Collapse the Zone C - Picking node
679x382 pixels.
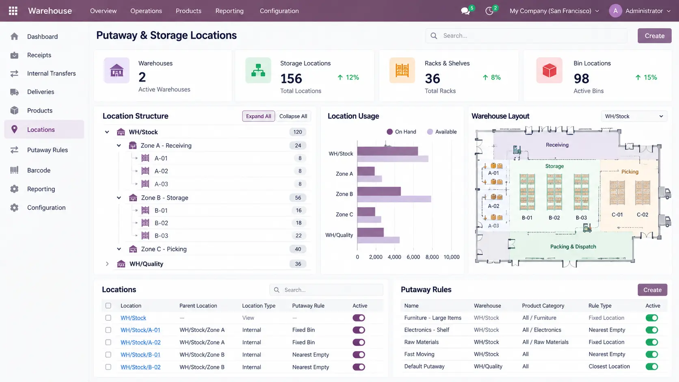coord(119,249)
